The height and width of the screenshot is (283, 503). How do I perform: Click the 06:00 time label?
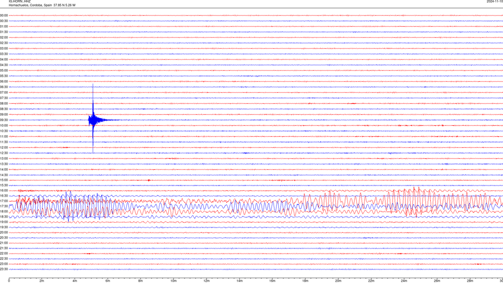(4, 82)
